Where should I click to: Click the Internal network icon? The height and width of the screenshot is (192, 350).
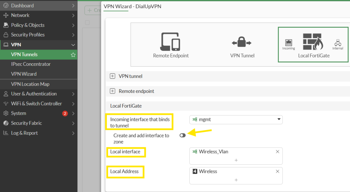[338, 43]
